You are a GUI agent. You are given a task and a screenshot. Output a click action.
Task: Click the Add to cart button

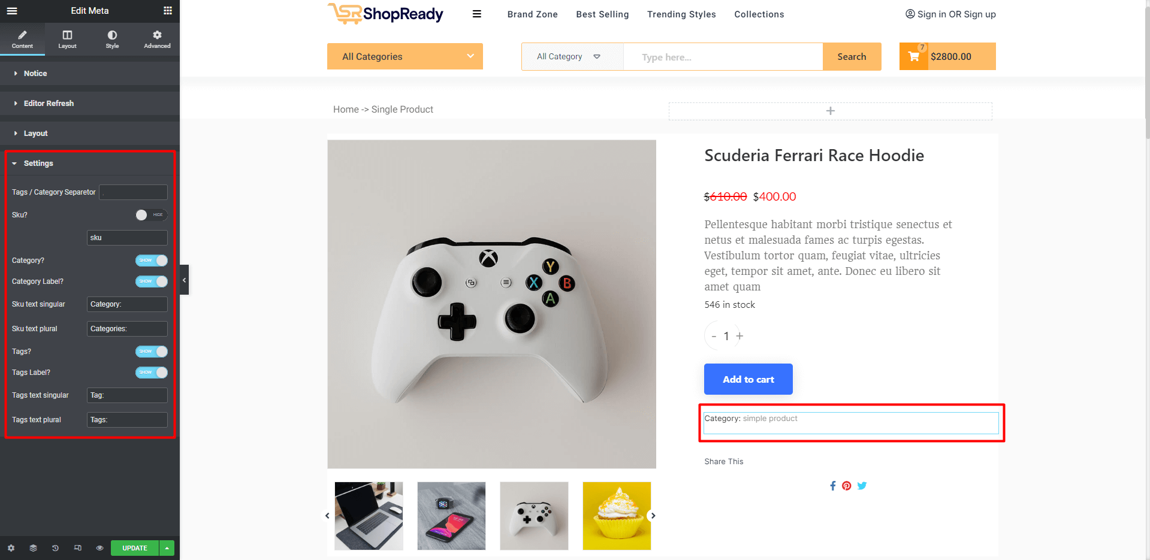click(748, 379)
